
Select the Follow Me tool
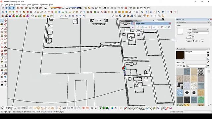tap(5, 51)
